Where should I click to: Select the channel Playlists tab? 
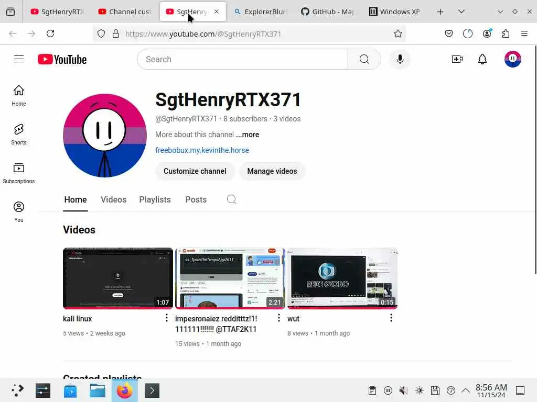155,199
